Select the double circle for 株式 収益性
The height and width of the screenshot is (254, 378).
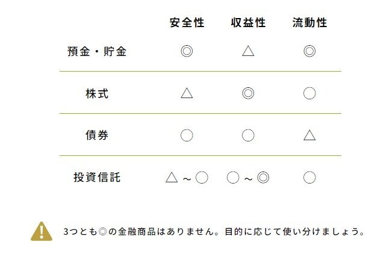[x=248, y=93]
